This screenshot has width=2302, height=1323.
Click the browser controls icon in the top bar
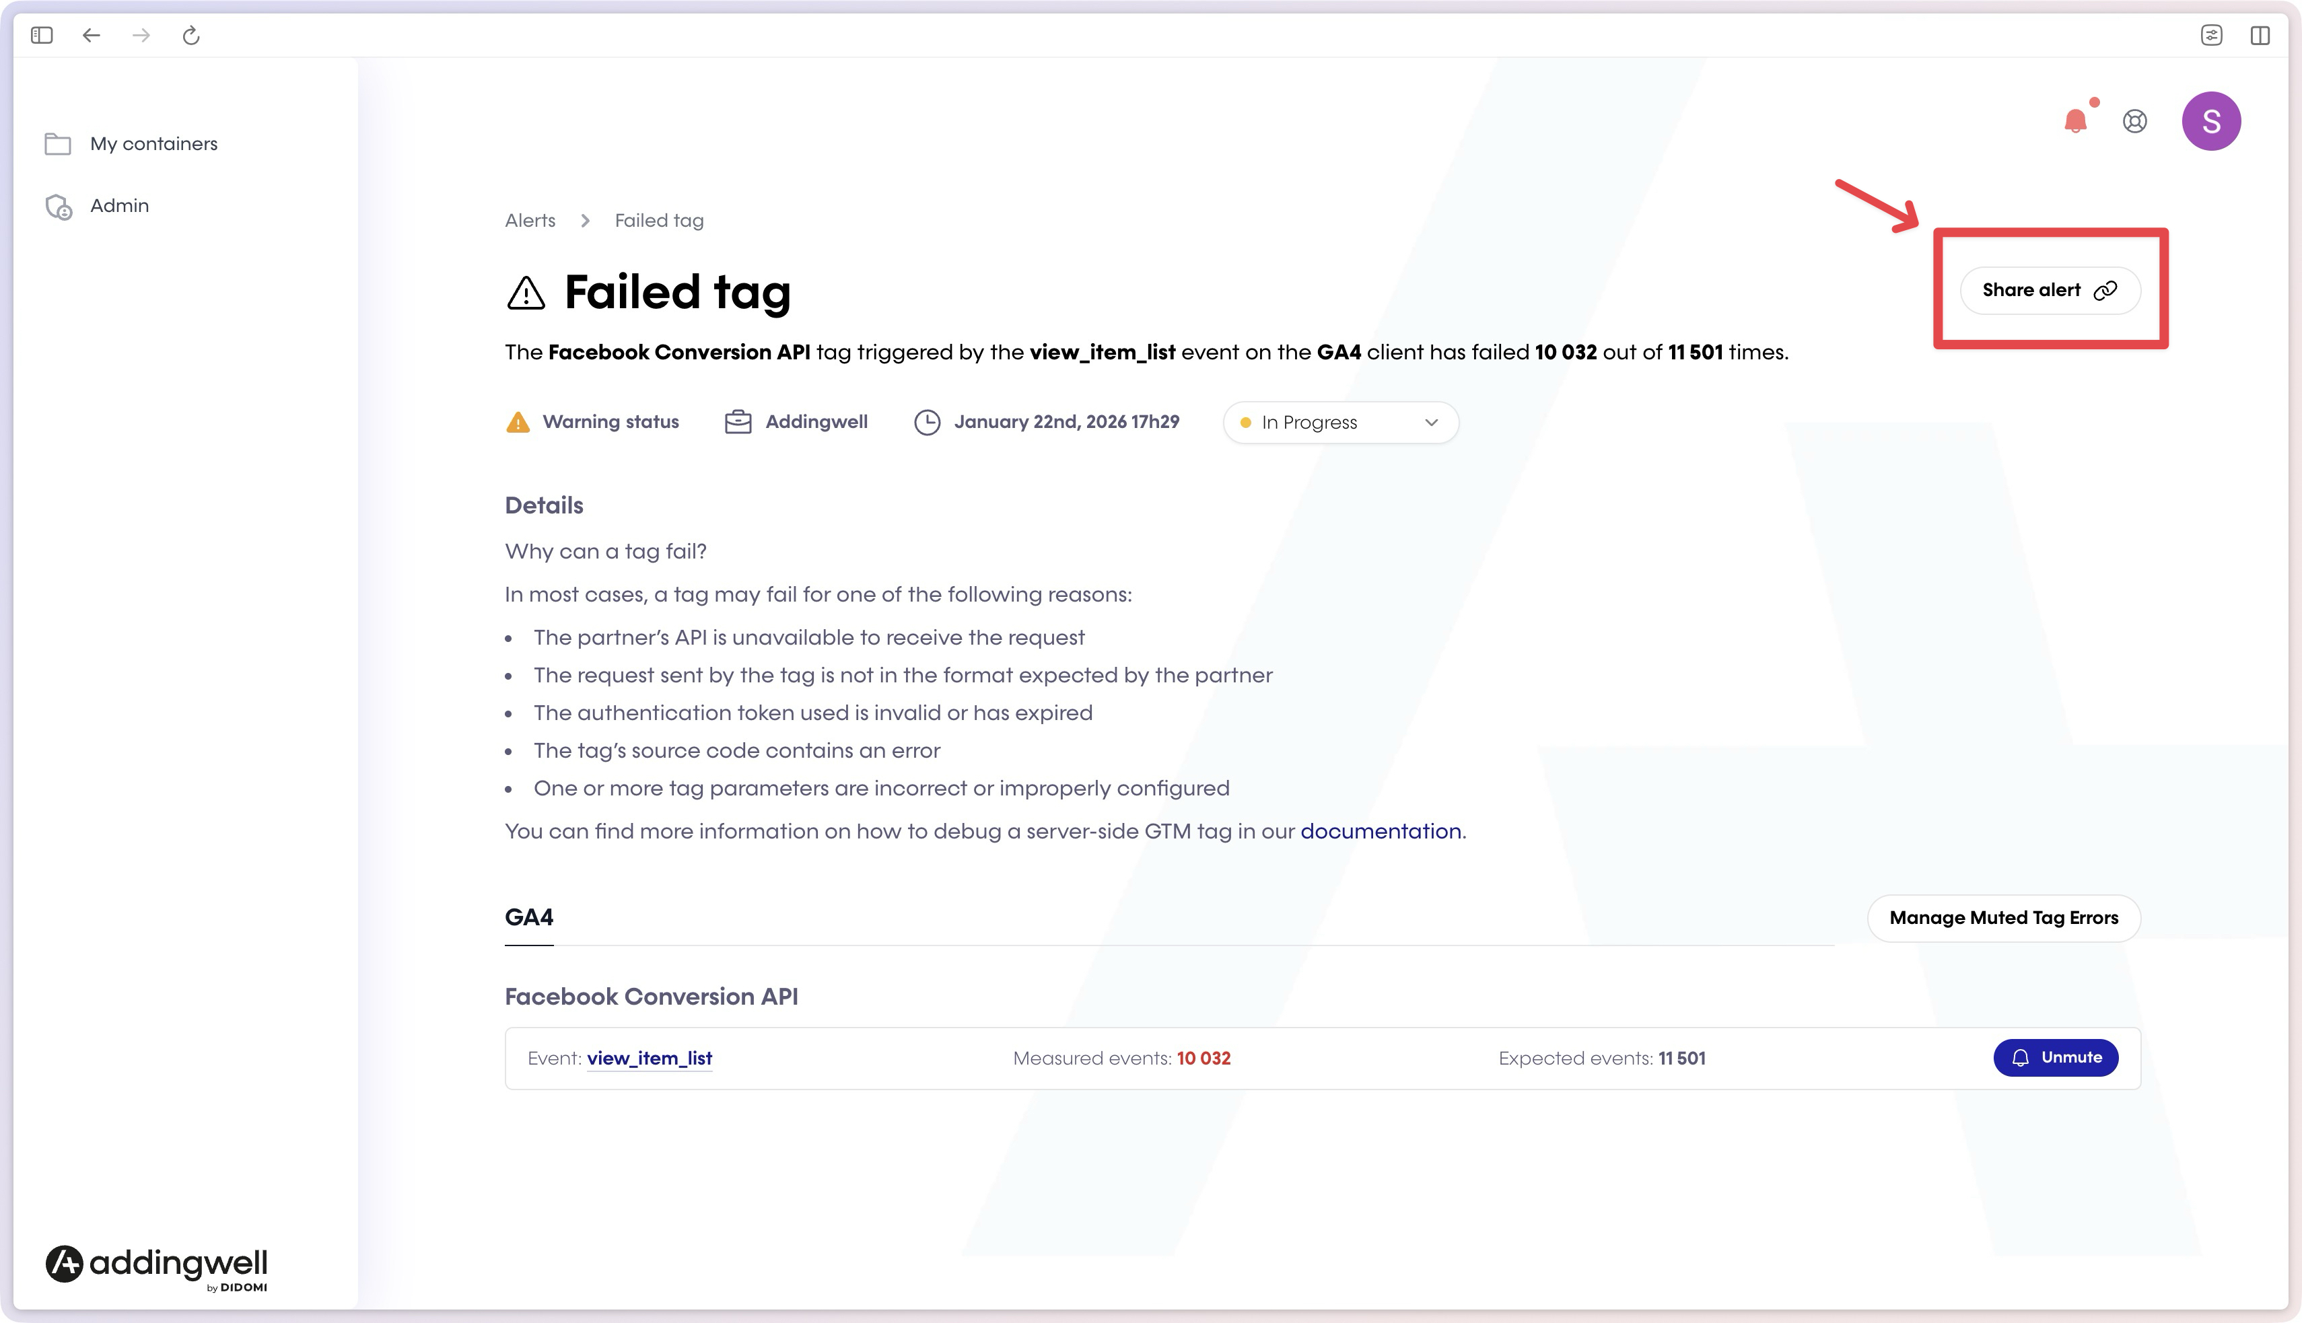point(2211,36)
